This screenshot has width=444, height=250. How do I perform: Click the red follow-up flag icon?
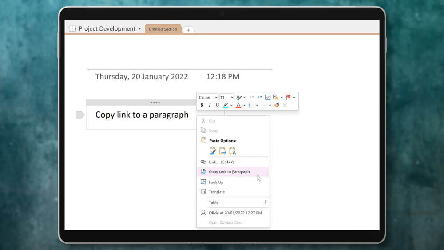pos(288,97)
